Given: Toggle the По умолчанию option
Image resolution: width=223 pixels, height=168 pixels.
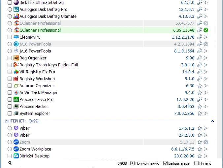Looking at the screenshot, I should pos(132,163).
